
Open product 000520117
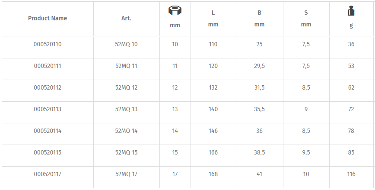[x=48, y=174]
